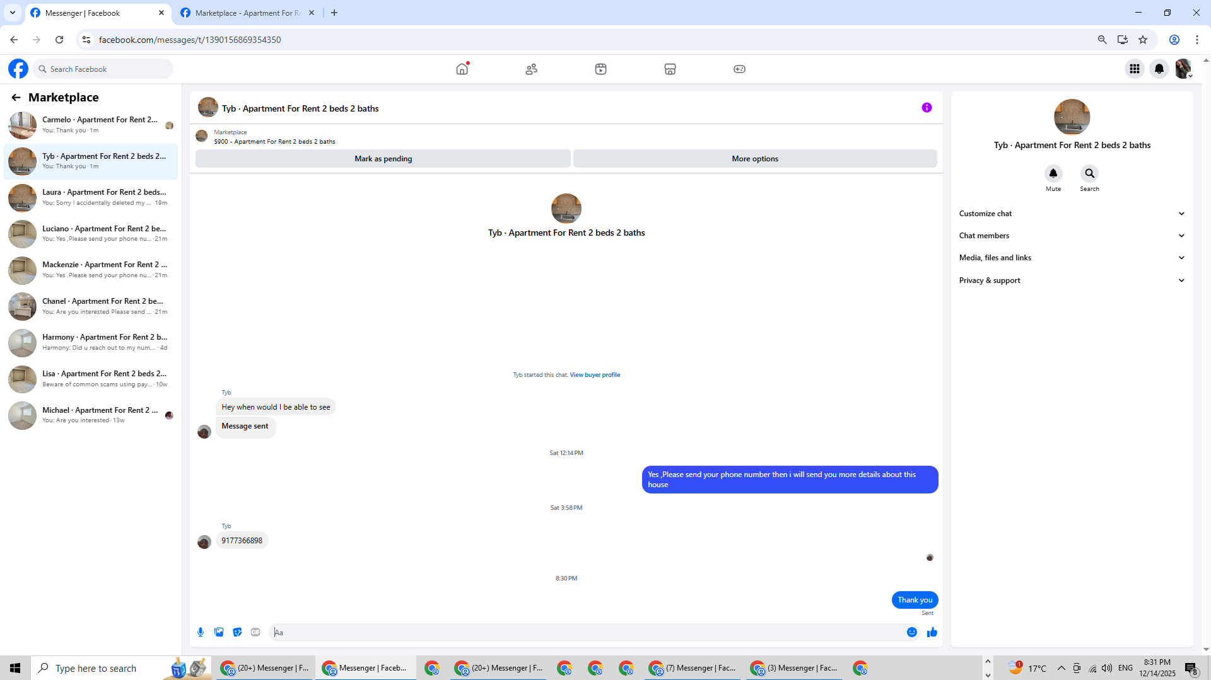
Task: Show hidden system tray icons
Action: [1061, 668]
